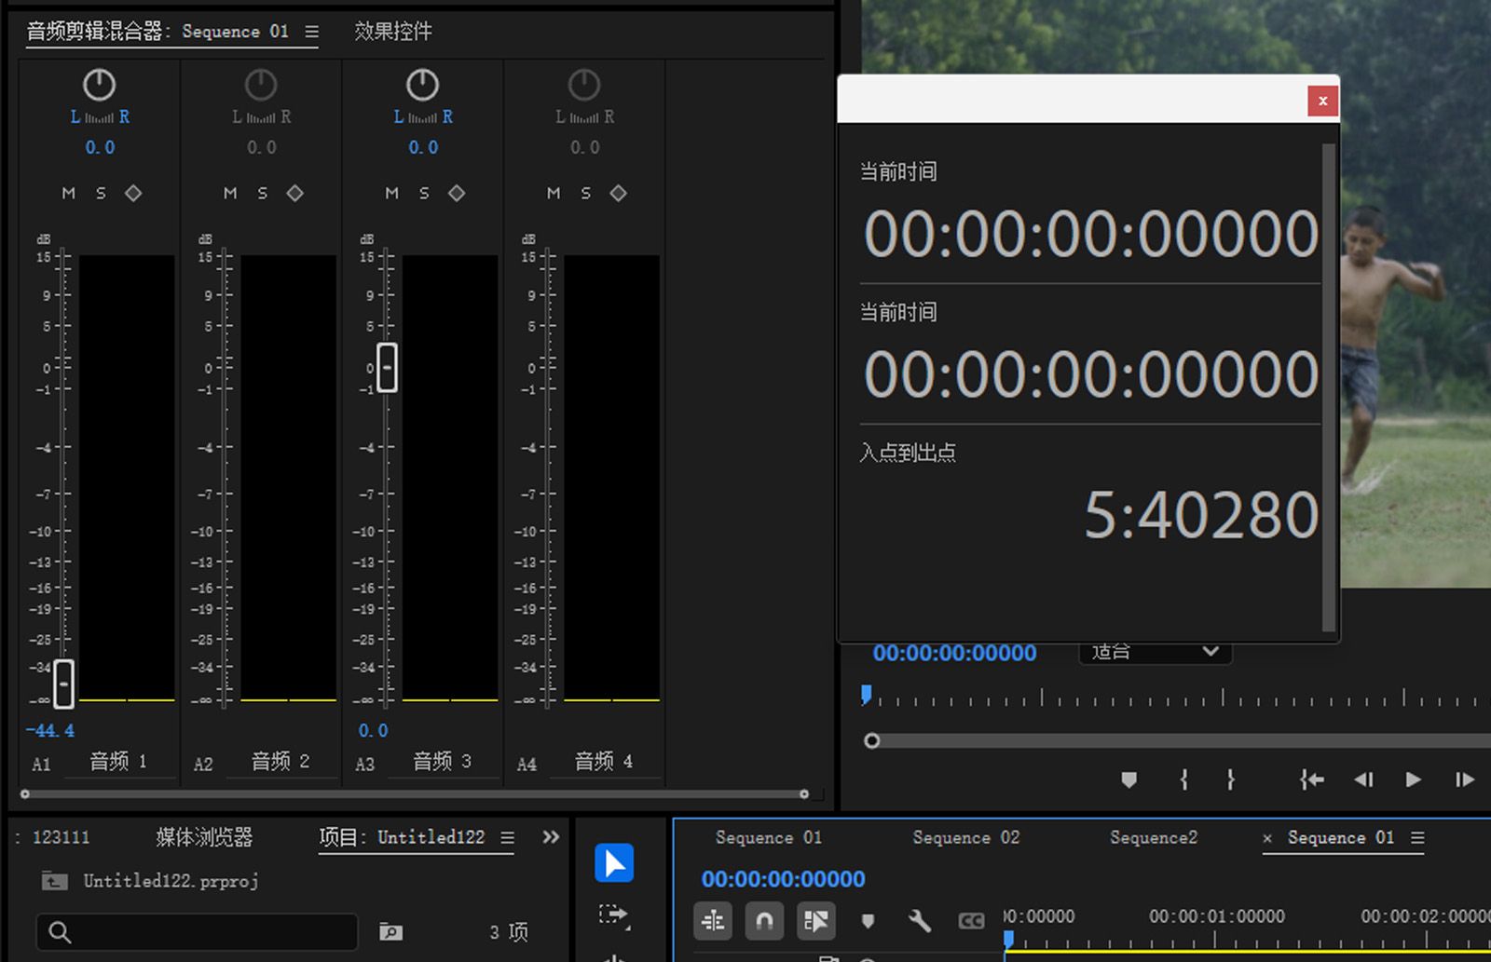Toggle snap in the timeline
The height and width of the screenshot is (962, 1491).
pyautogui.click(x=764, y=921)
